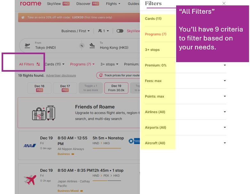250x194 pixels.
Task: Click the Friends of Roame luggage illustration
Action: pos(43,113)
